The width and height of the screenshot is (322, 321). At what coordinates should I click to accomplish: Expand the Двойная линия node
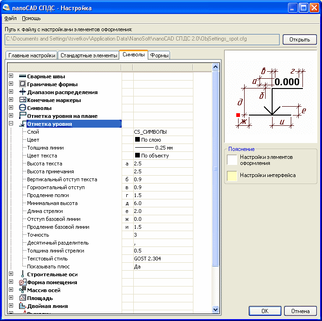[11, 305]
